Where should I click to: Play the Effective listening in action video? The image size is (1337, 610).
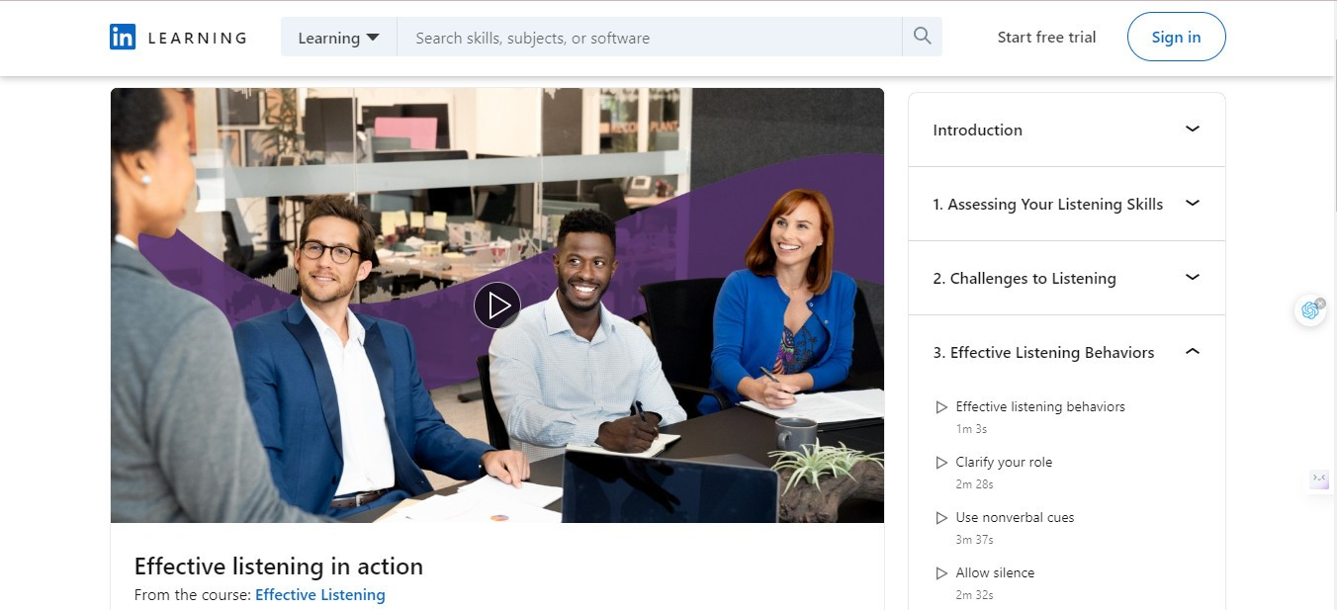(x=497, y=305)
